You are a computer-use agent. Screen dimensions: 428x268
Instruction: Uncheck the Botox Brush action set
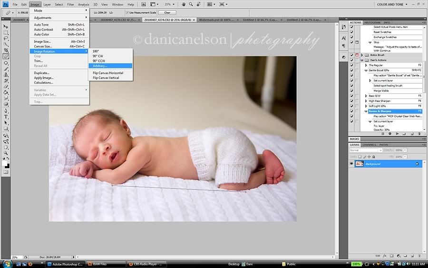click(x=351, y=55)
